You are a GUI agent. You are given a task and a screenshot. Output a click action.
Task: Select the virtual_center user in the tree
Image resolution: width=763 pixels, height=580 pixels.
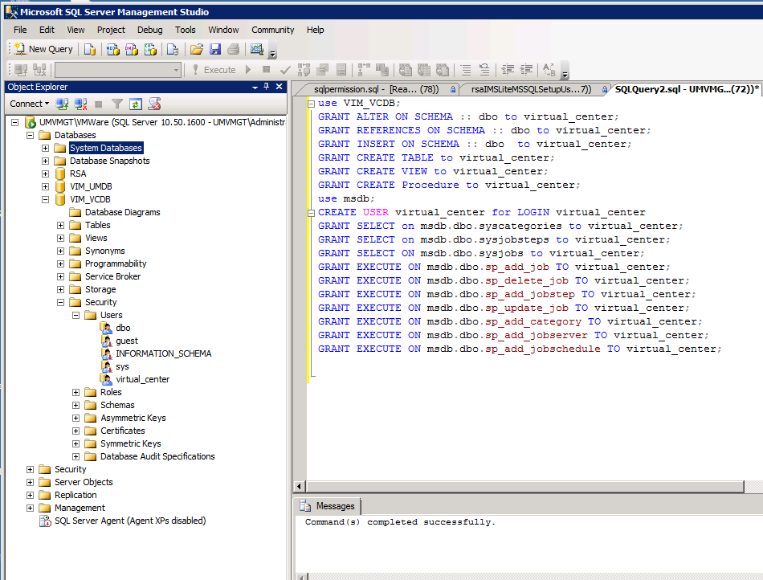click(x=142, y=379)
